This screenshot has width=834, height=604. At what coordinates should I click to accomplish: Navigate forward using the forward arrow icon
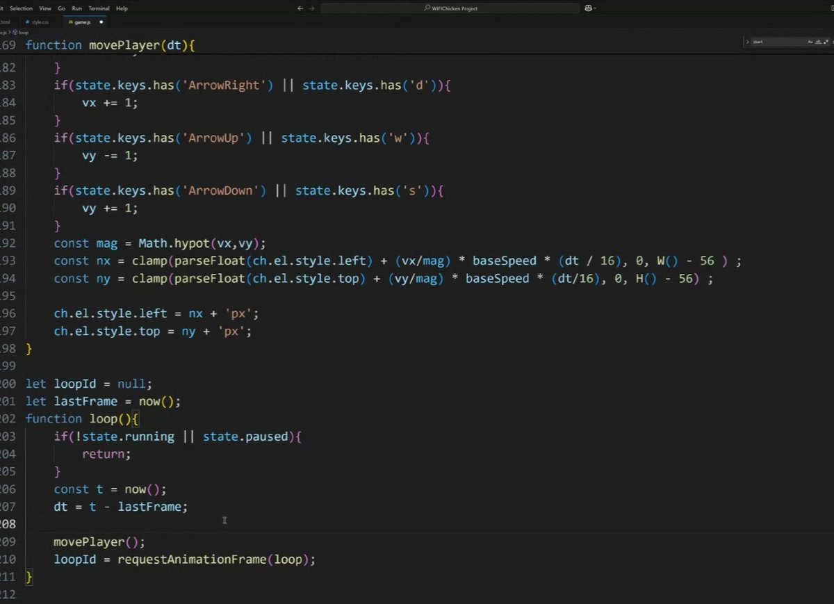click(x=313, y=8)
